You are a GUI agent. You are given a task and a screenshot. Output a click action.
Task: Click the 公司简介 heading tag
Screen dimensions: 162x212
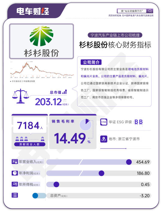tap(91, 62)
